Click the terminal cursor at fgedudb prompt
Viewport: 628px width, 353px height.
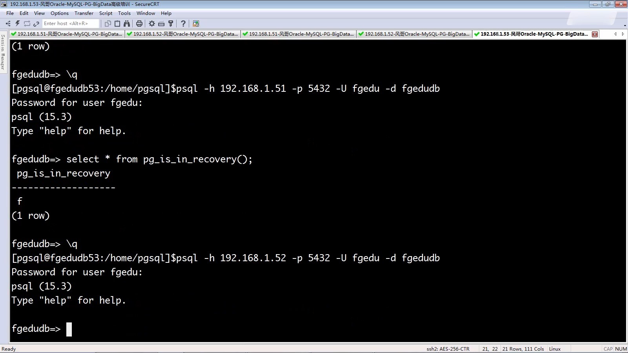(69, 329)
